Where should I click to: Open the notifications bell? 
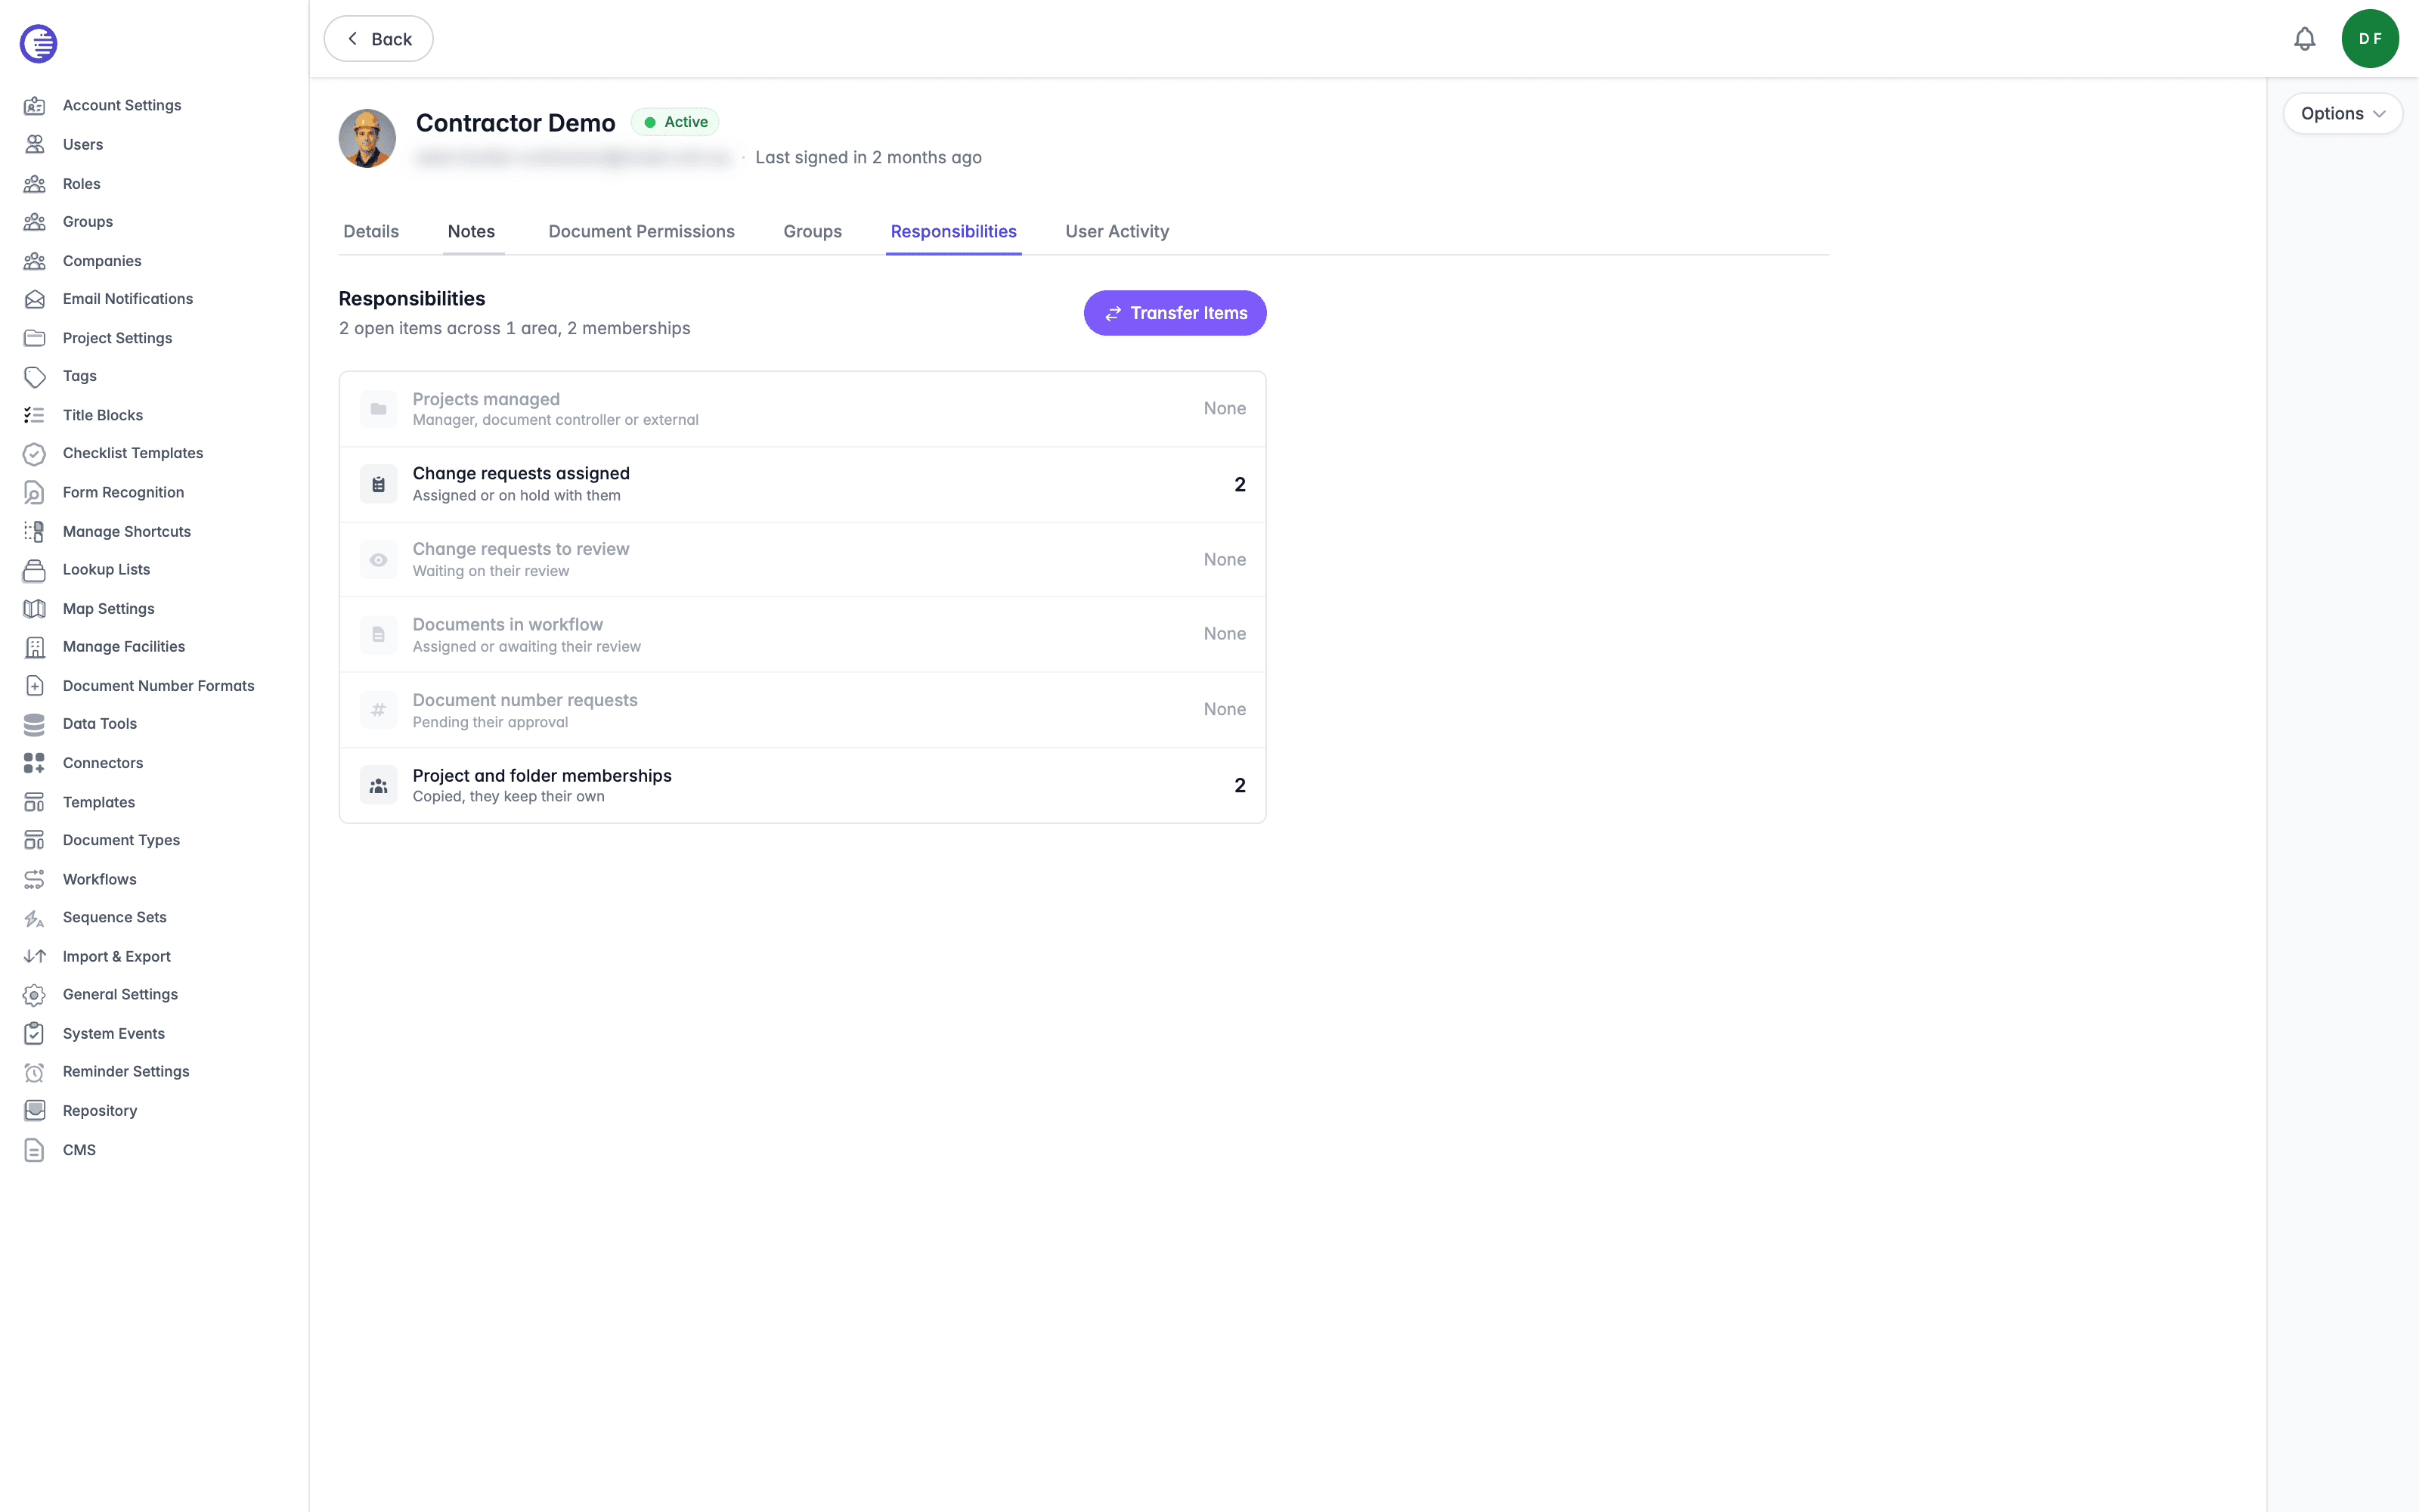coord(2304,39)
